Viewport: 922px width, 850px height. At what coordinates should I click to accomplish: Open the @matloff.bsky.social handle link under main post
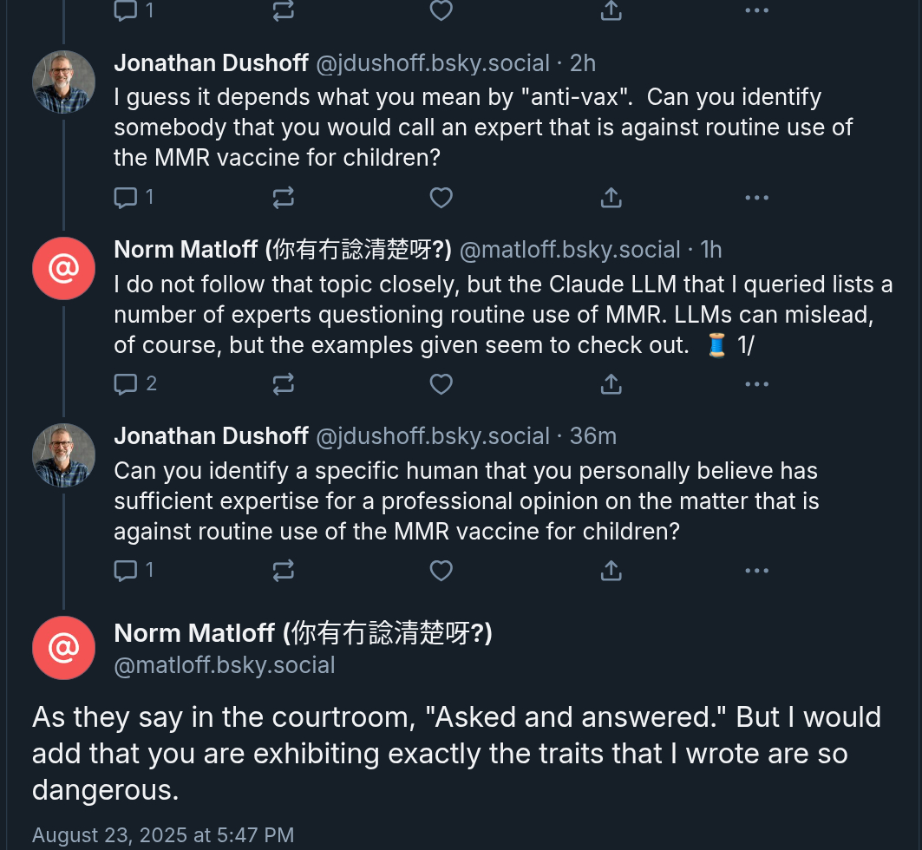[225, 665]
